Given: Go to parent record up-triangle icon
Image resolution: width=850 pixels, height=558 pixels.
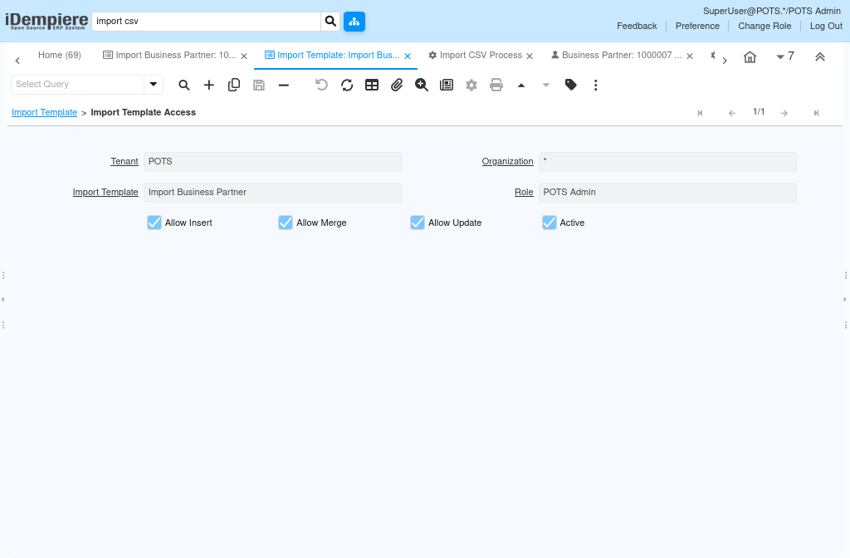Looking at the screenshot, I should click(x=521, y=86).
